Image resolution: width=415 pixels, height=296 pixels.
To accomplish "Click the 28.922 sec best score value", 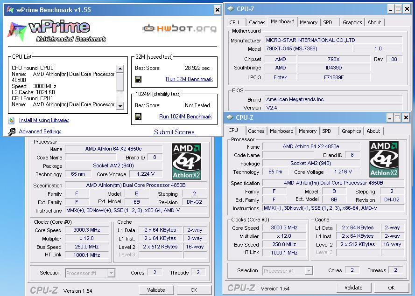I will click(x=197, y=68).
